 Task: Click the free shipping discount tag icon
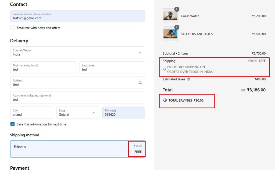165,69
